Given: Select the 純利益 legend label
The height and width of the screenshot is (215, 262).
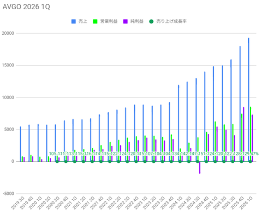Looking at the screenshot, I should (137, 21).
